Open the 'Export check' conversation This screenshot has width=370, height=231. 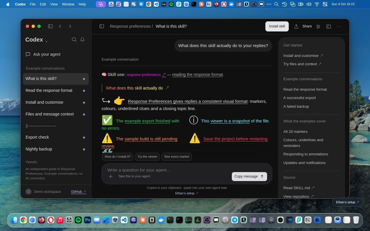click(56, 137)
